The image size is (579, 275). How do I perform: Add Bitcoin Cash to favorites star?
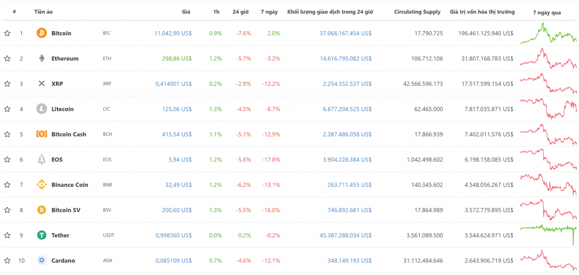(7, 134)
